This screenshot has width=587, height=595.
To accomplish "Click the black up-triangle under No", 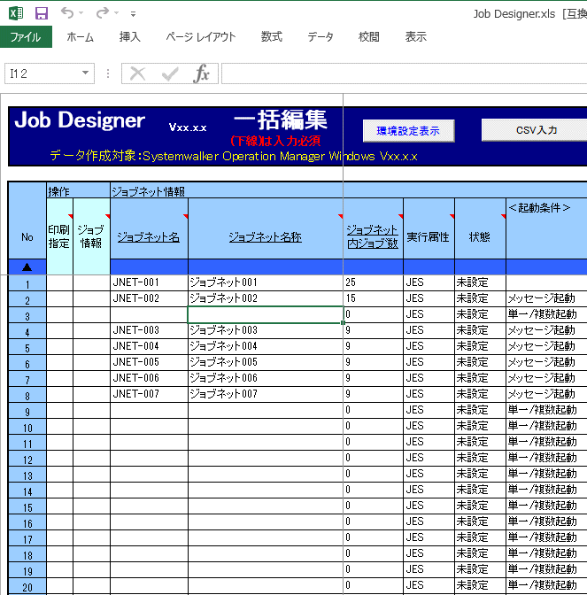I will point(27,267).
